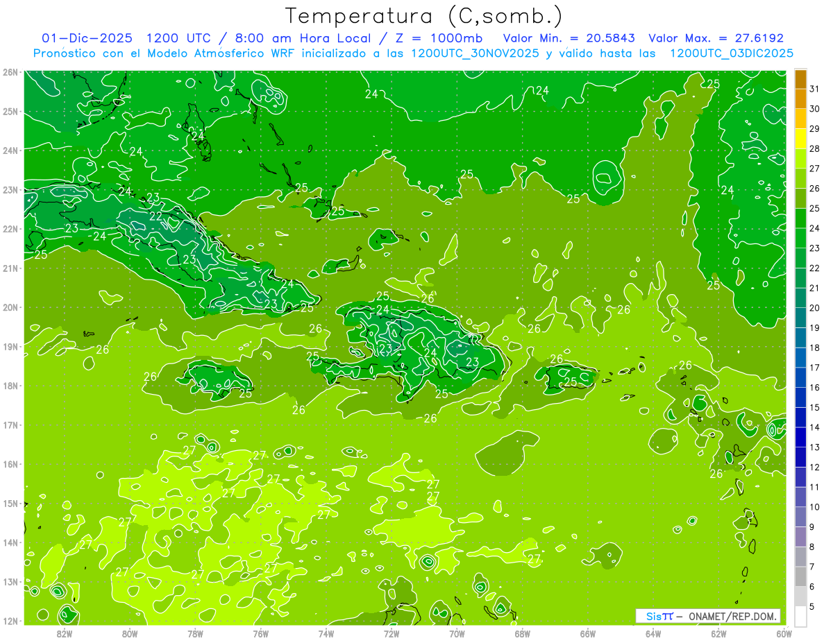The image size is (833, 643).
Task: Pick the dark blue swatch between 13 and 14
Action: tap(800, 437)
